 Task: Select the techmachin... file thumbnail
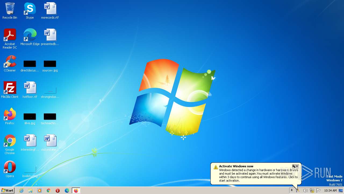click(50, 119)
